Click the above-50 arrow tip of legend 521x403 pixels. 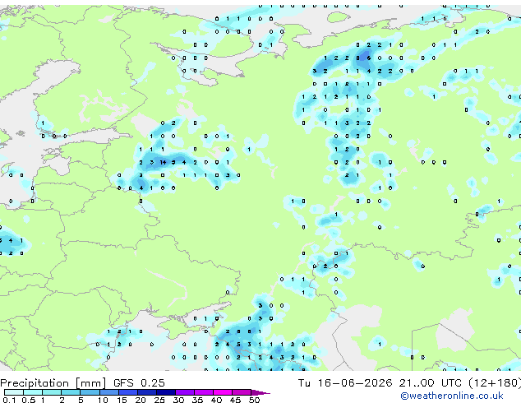pyautogui.click(x=260, y=392)
